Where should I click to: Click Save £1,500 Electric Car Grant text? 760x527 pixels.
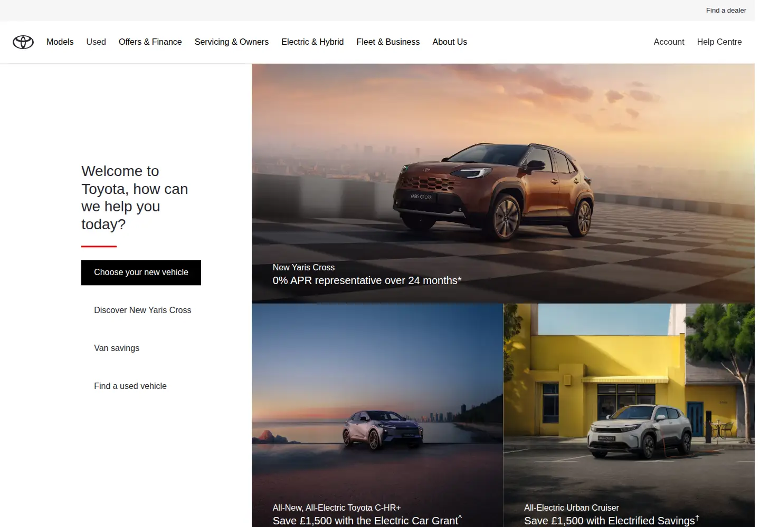tap(367, 521)
